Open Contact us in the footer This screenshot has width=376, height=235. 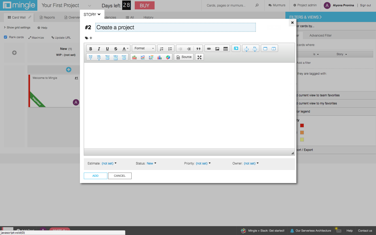365,231
